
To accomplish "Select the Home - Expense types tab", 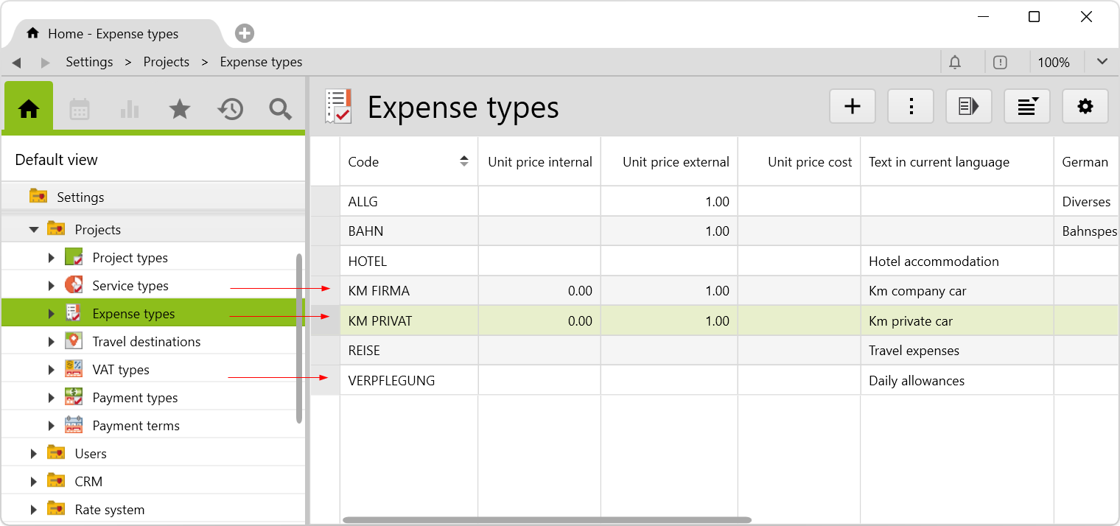I will (x=113, y=34).
